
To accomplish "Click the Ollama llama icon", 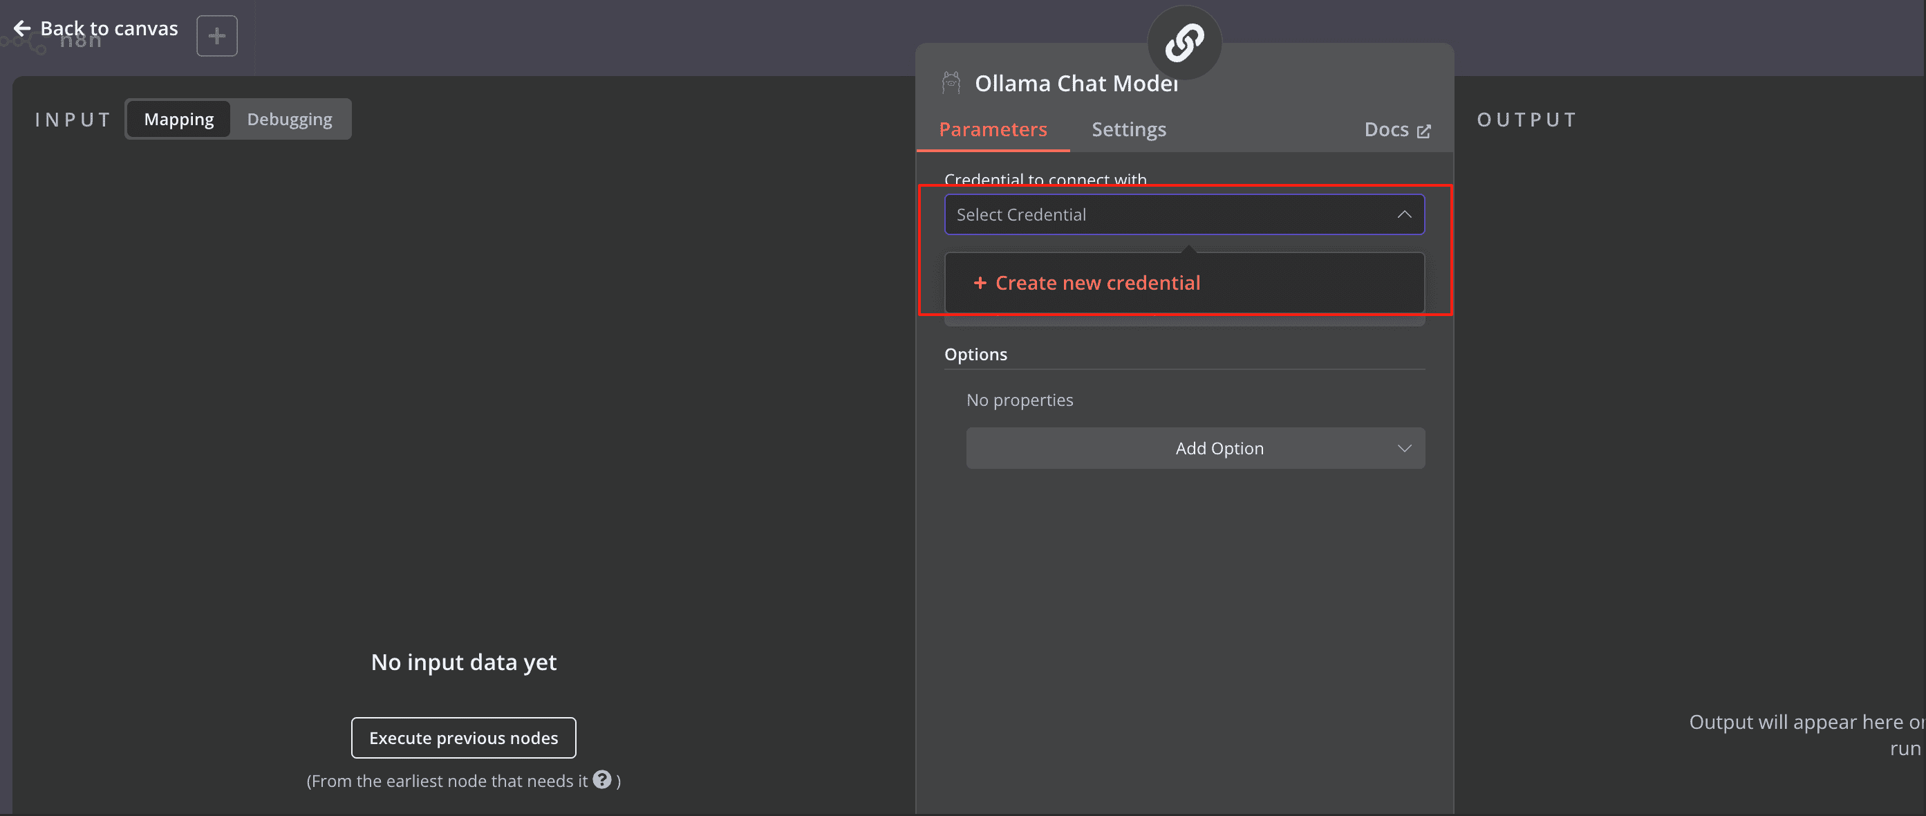I will coord(951,83).
